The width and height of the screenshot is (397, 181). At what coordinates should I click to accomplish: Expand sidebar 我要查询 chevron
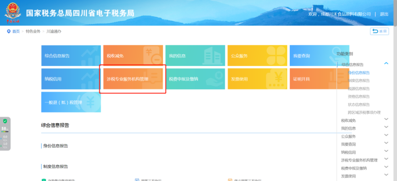tap(386, 142)
